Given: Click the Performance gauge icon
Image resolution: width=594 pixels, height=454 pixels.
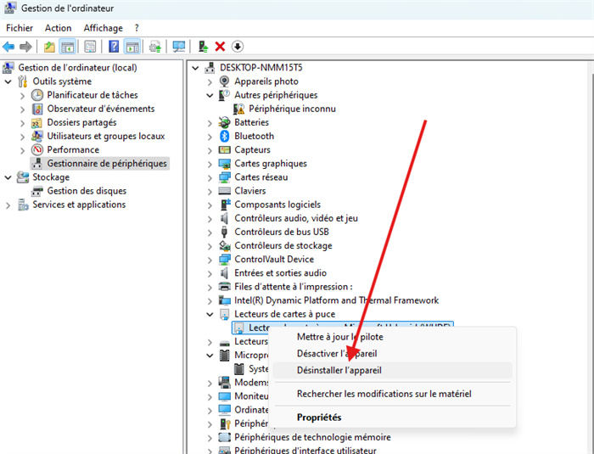Looking at the screenshot, I should coord(37,149).
